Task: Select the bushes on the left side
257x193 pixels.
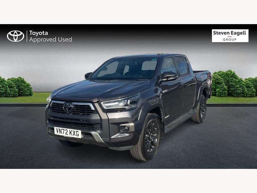Action: pyautogui.click(x=16, y=87)
